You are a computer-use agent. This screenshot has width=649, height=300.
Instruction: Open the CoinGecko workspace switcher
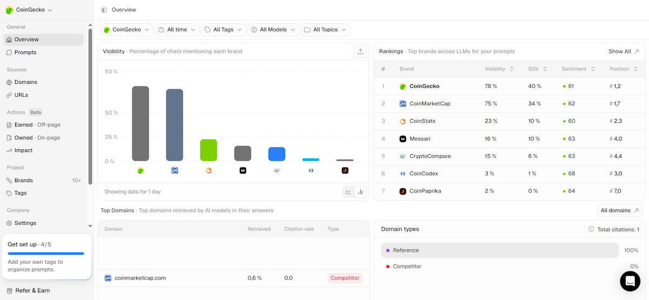tap(29, 10)
